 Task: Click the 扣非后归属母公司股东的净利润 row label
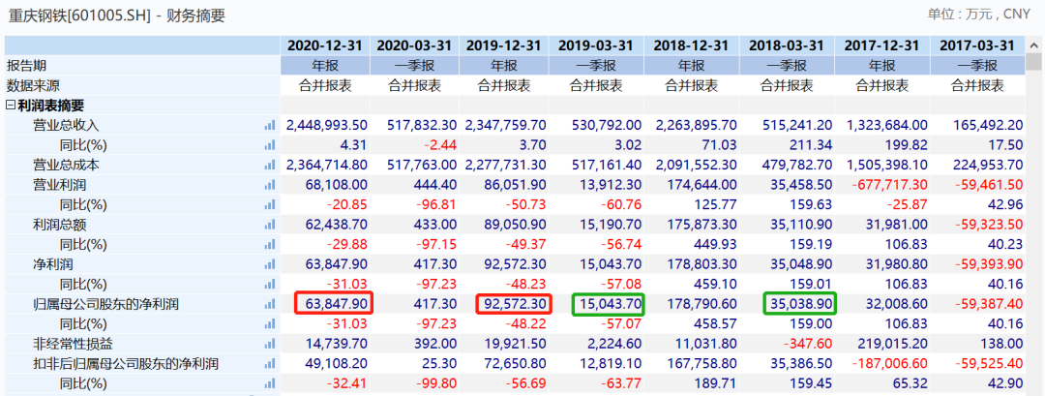pyautogui.click(x=125, y=364)
